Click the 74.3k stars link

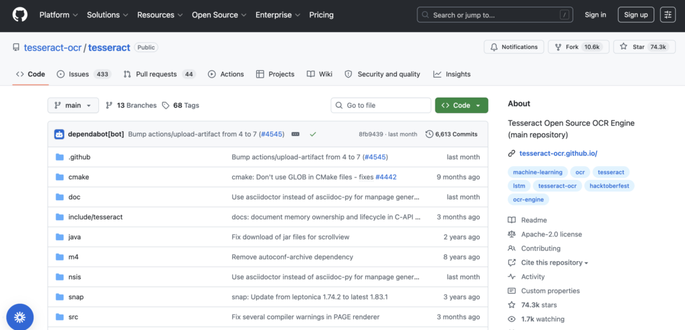(x=539, y=305)
